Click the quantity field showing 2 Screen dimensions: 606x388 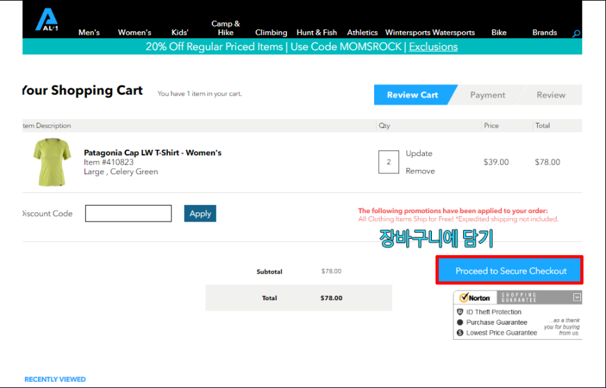pos(389,162)
